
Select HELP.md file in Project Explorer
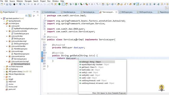(12, 82)
